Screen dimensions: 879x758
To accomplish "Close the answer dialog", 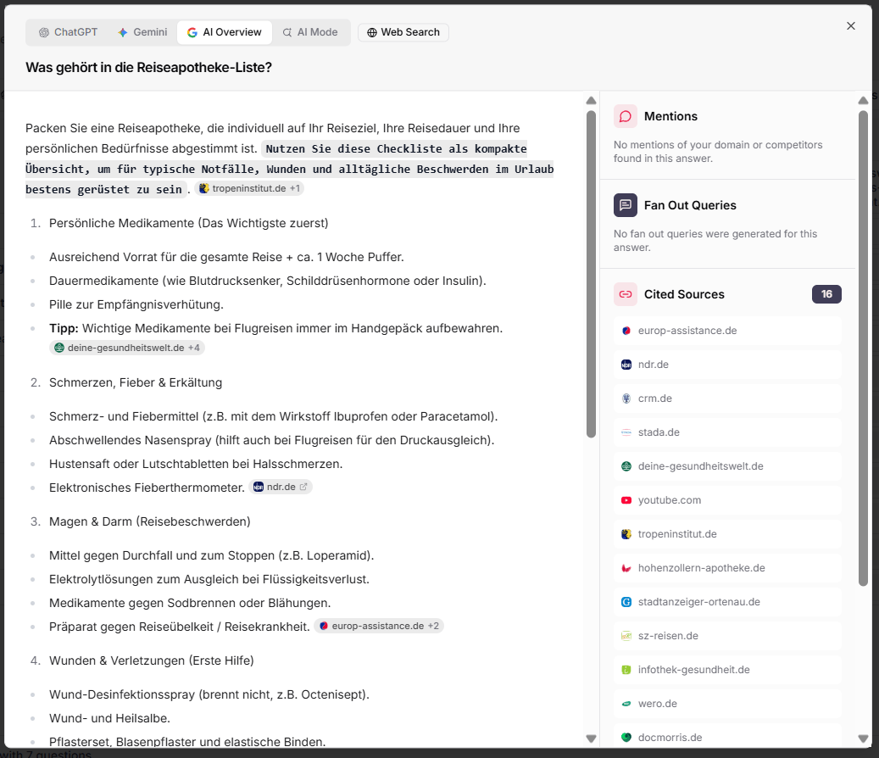I will [850, 25].
